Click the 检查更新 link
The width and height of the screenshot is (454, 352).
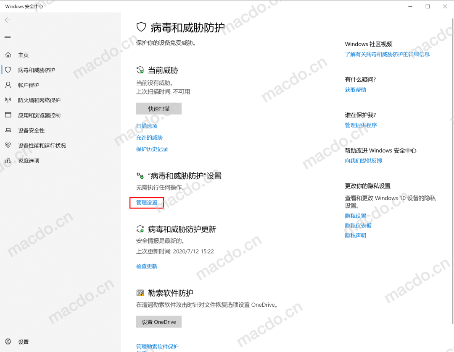point(147,266)
